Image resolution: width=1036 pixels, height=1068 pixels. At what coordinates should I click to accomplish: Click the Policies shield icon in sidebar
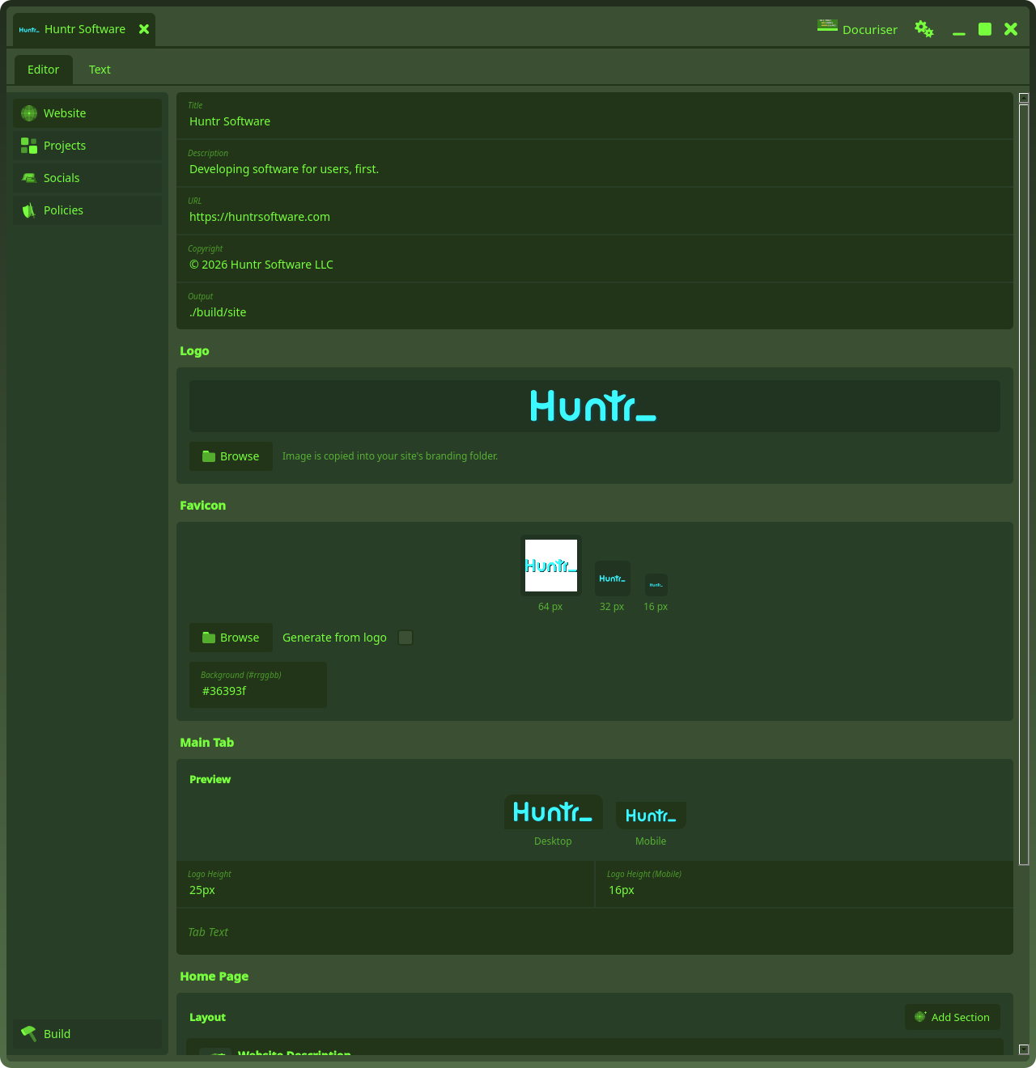click(29, 210)
